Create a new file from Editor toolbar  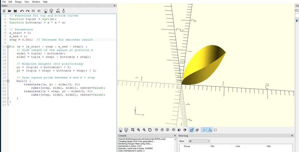(x=4, y=11)
